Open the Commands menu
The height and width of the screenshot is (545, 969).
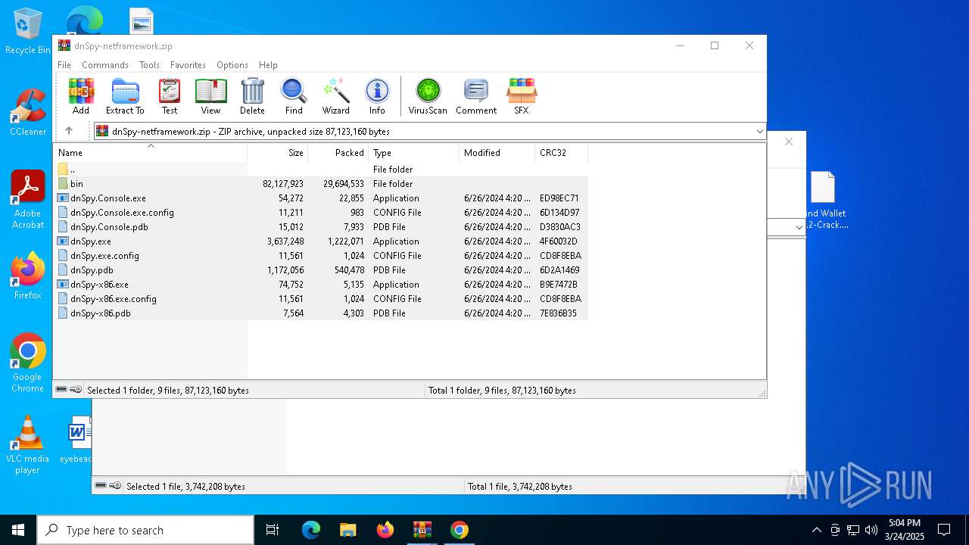(105, 65)
